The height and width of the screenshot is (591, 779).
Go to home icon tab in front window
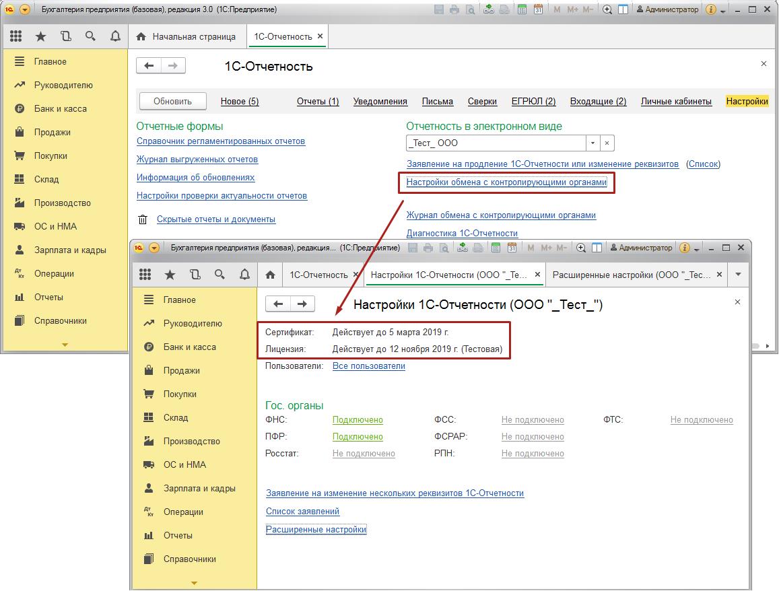270,275
